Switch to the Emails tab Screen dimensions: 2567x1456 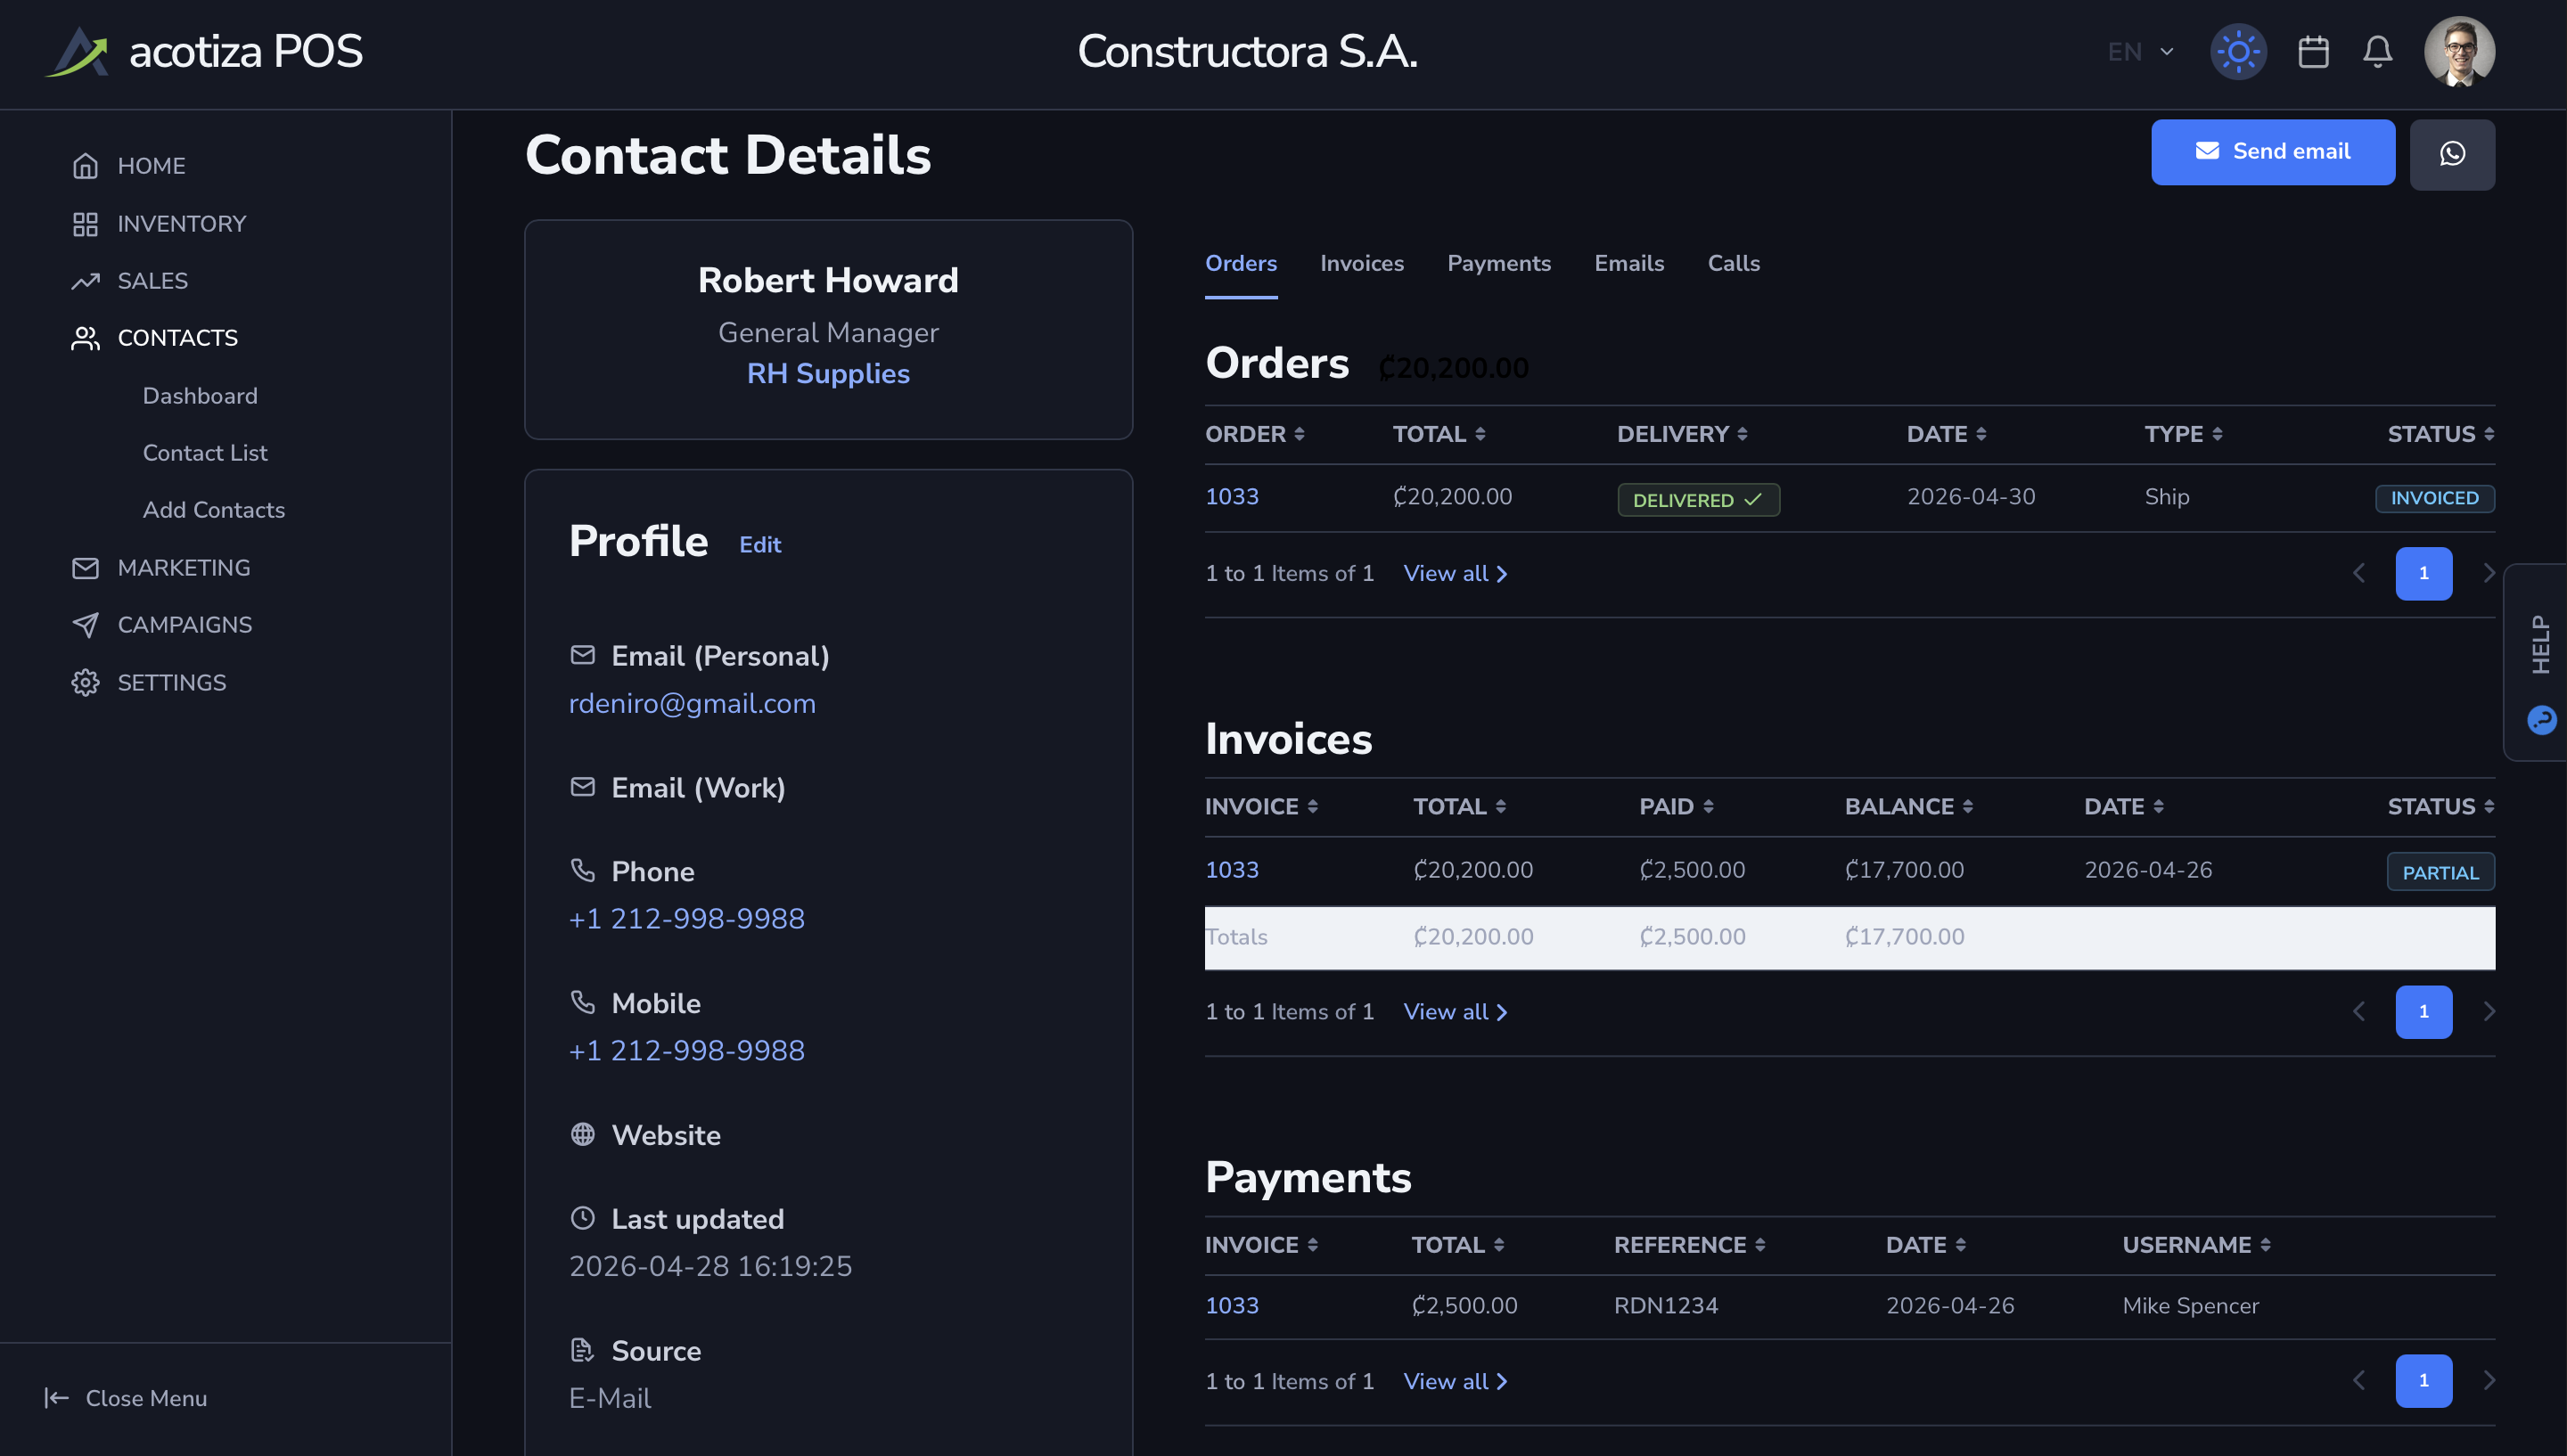click(1629, 264)
